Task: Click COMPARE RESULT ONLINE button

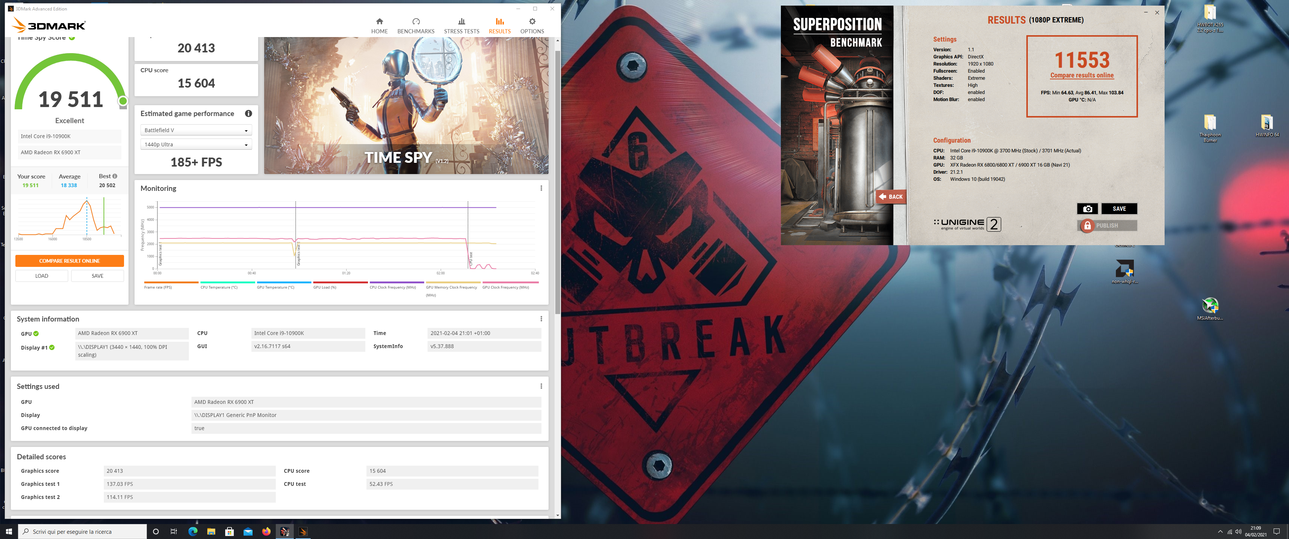Action: tap(70, 261)
